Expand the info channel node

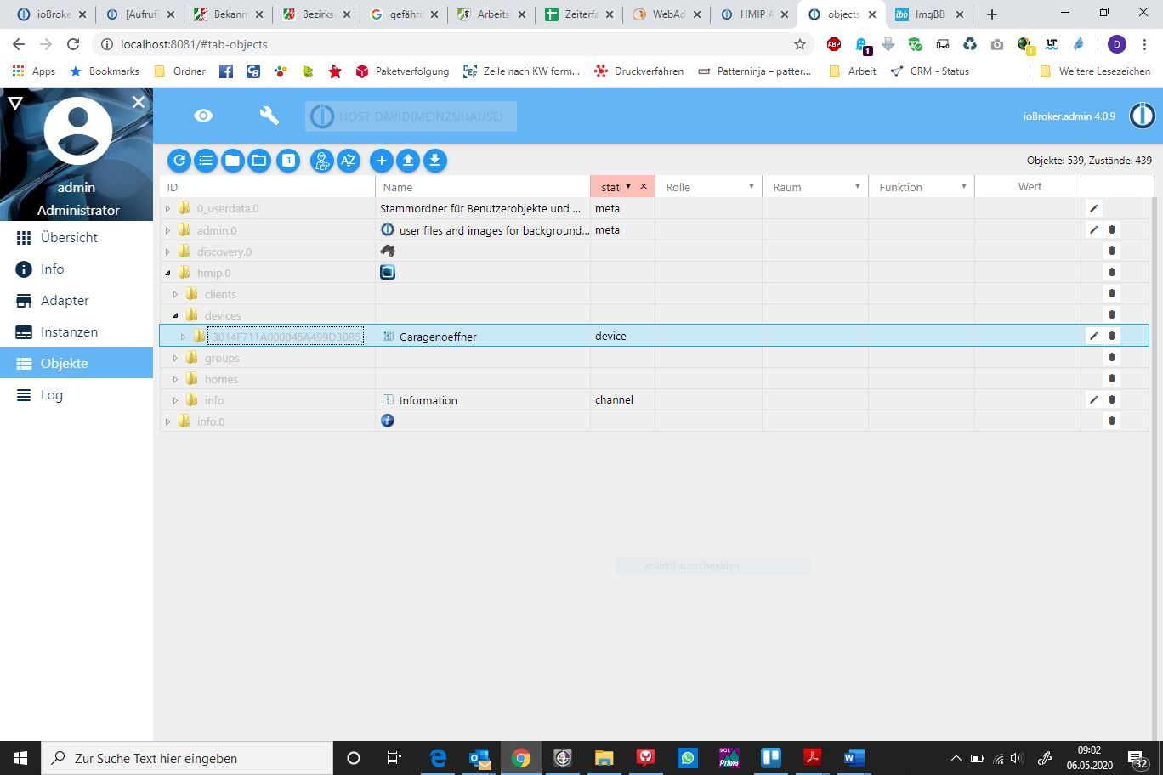175,400
